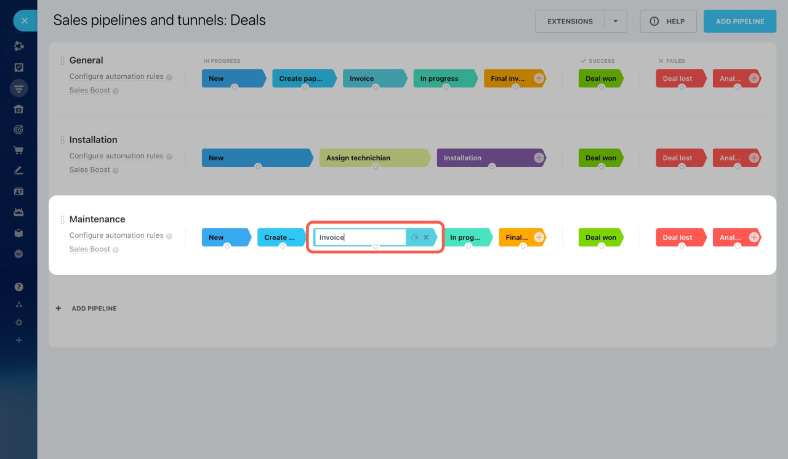Add failed stage via General Analyze plus
The image size is (788, 459).
754,78
